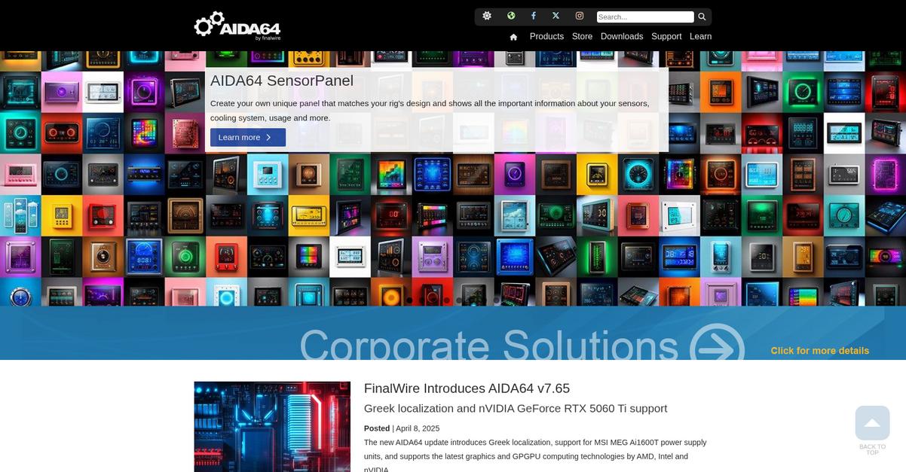
Task: Click the 'AIDA64 SensorPanel' slide heading
Action: (282, 81)
